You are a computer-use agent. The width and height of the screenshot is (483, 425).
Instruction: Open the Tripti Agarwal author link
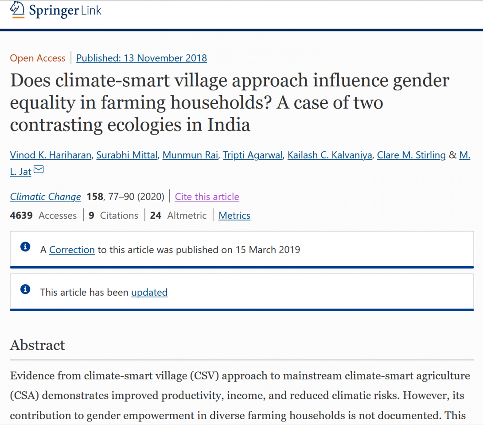tap(253, 155)
